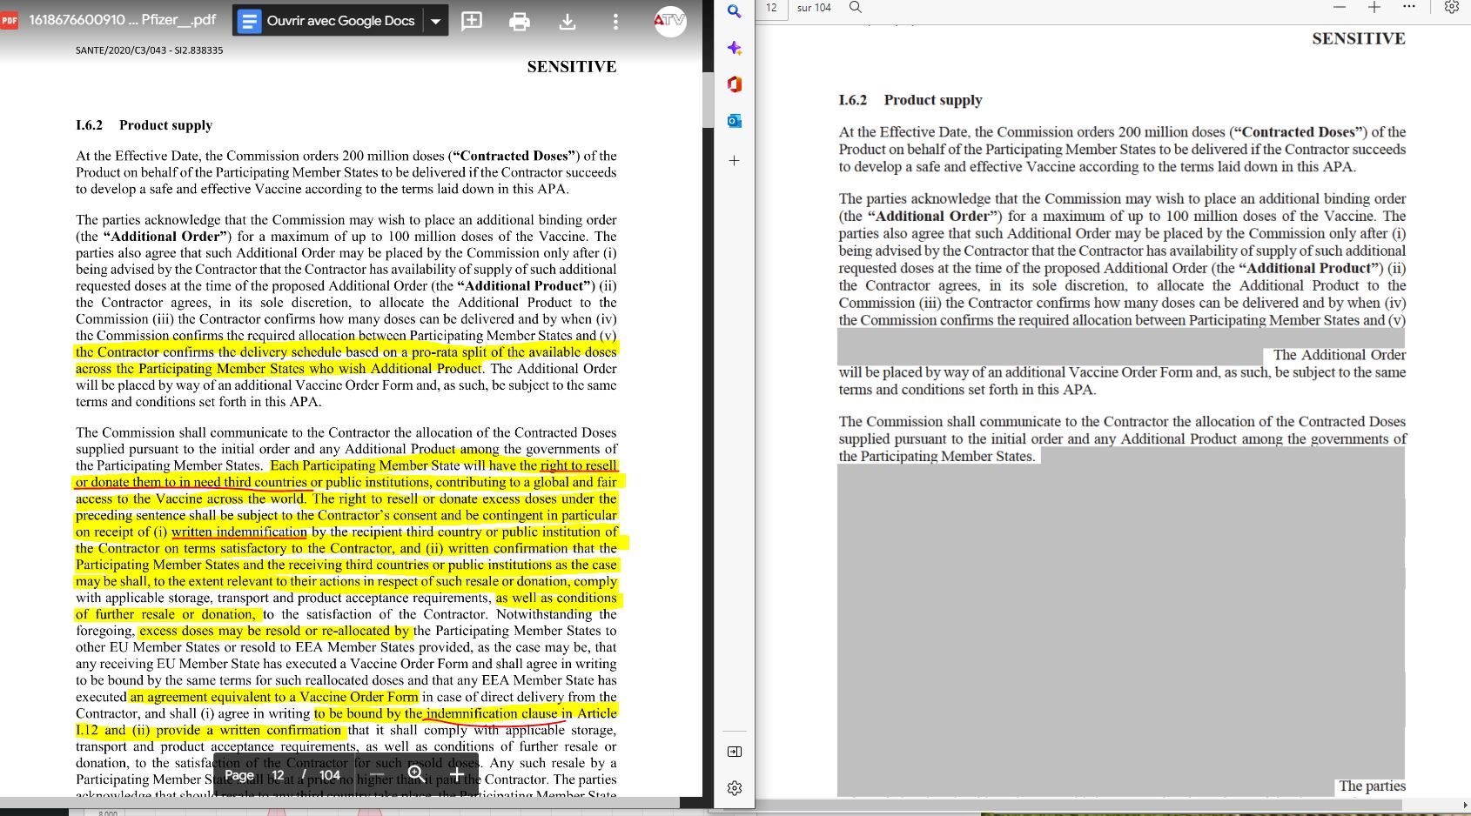Open more options ellipsis in right PDF

tap(1409, 7)
